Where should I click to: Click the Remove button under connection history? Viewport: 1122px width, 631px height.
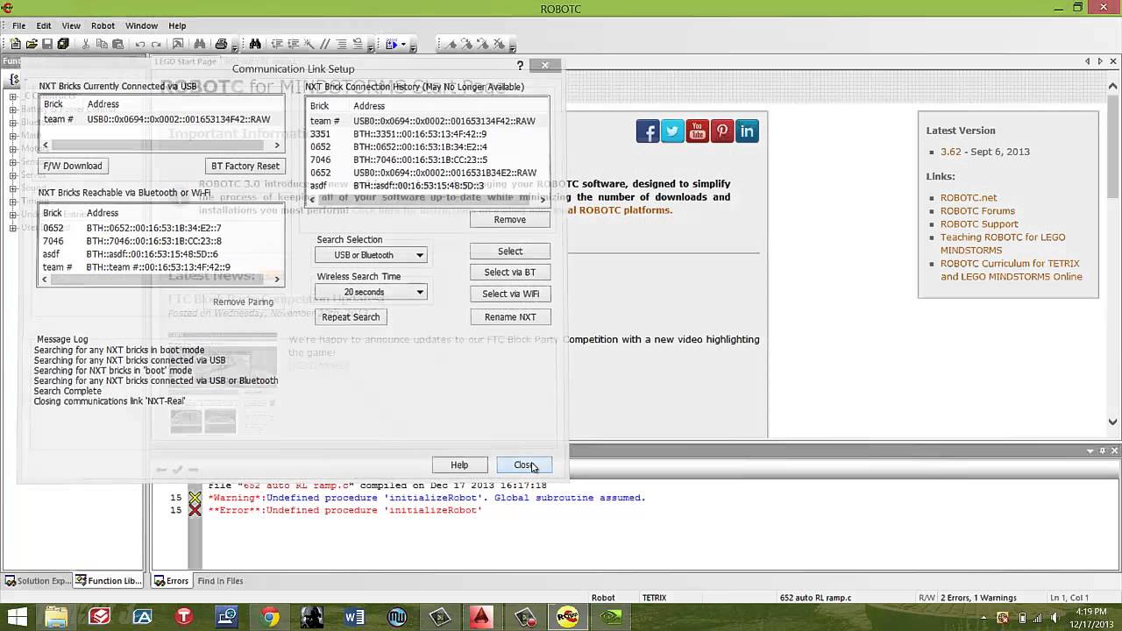coord(510,220)
